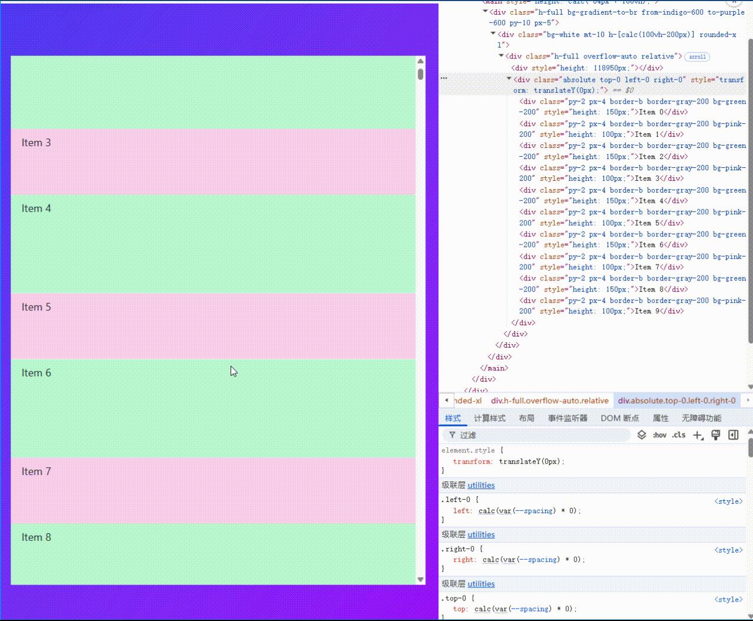Click the Item 4 row in the list
This screenshot has width=753, height=621.
coord(213,245)
